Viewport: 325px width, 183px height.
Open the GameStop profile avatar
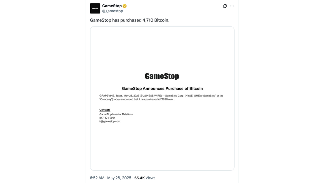tap(95, 9)
